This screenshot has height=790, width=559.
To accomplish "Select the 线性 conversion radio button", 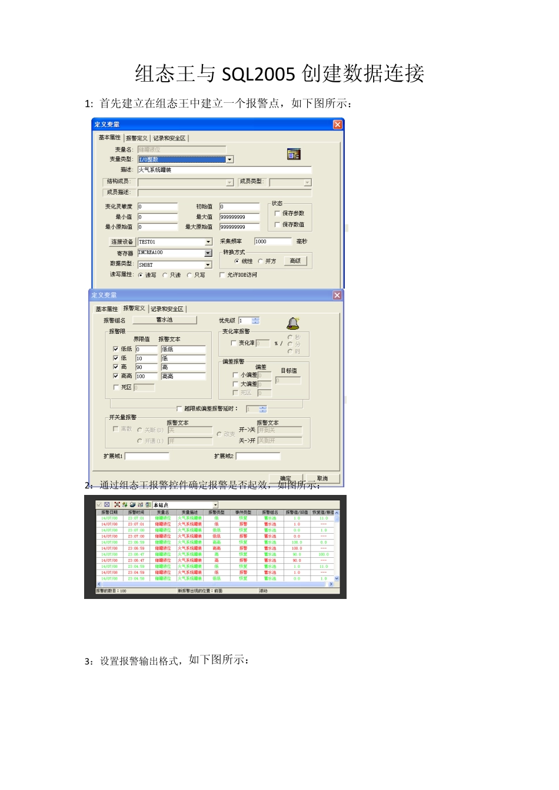I will point(237,261).
